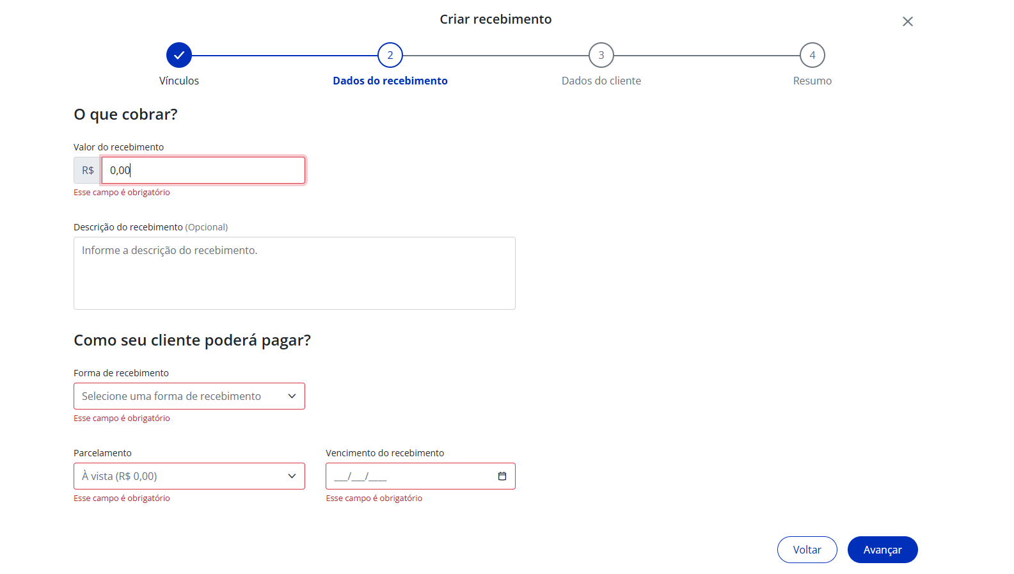The width and height of the screenshot is (1014, 574).
Task: Click the Vínculos step label
Action: 179,81
